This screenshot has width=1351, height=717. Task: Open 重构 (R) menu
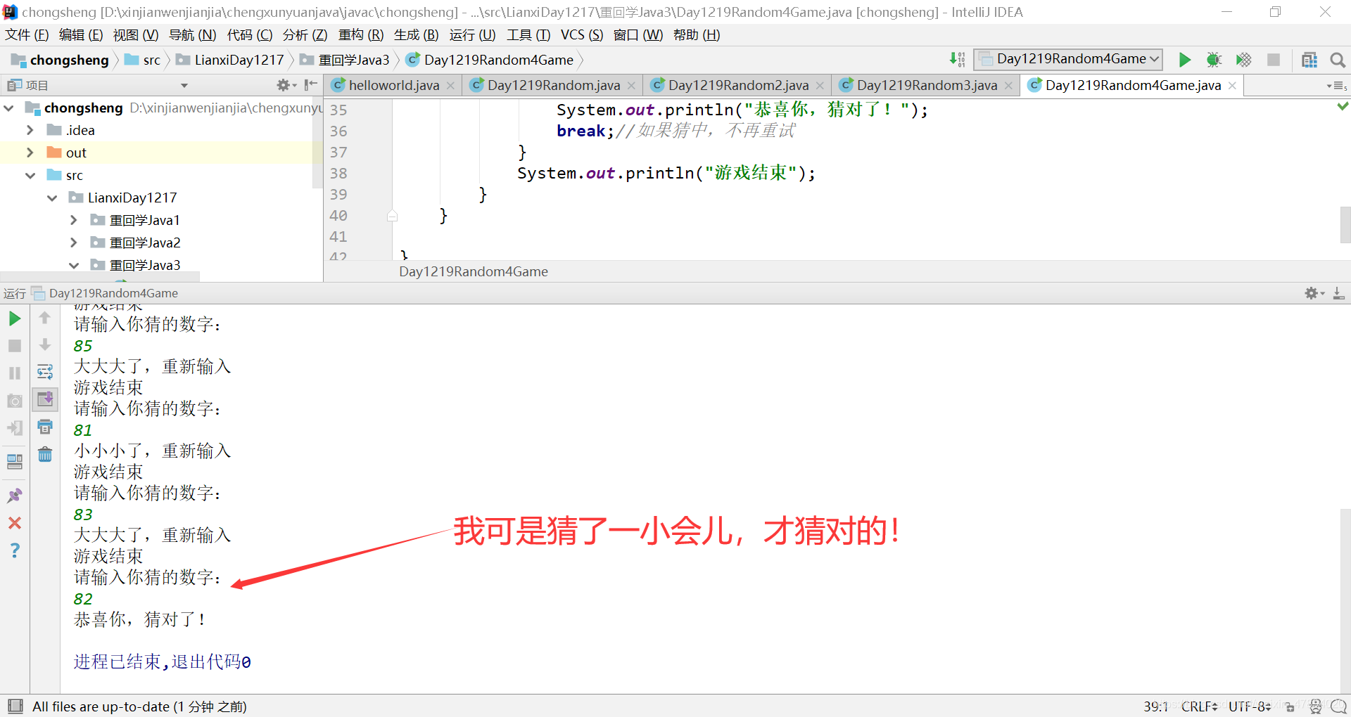[361, 35]
